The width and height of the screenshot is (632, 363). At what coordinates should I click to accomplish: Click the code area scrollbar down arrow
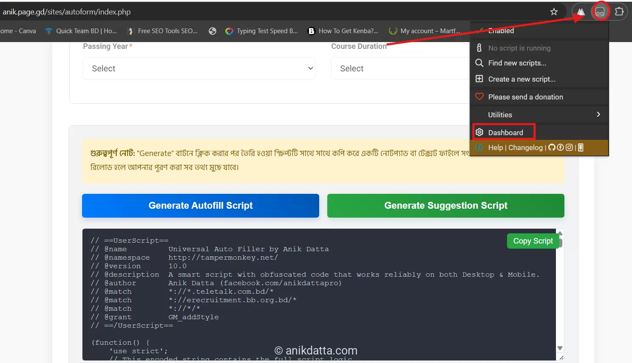pos(560,348)
